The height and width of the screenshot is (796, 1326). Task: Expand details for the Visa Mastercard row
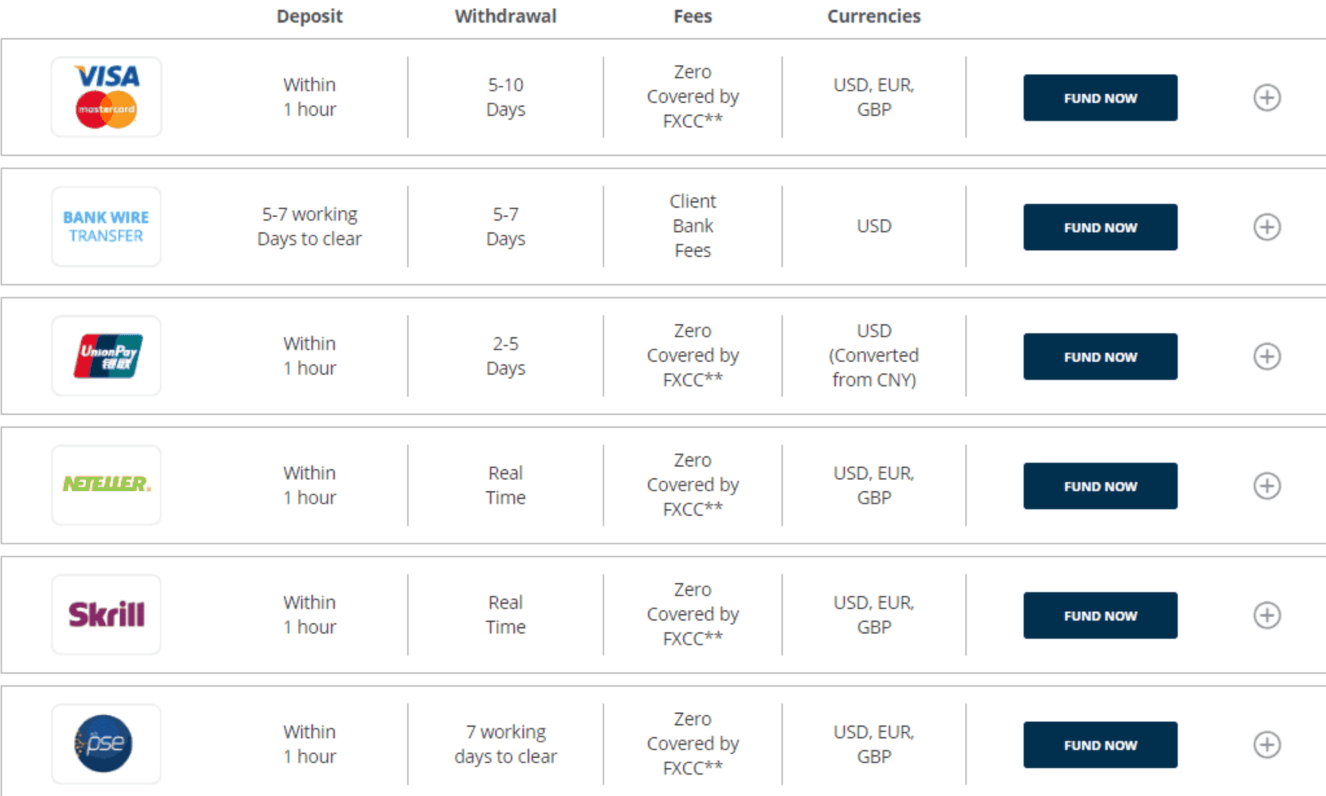(1267, 97)
